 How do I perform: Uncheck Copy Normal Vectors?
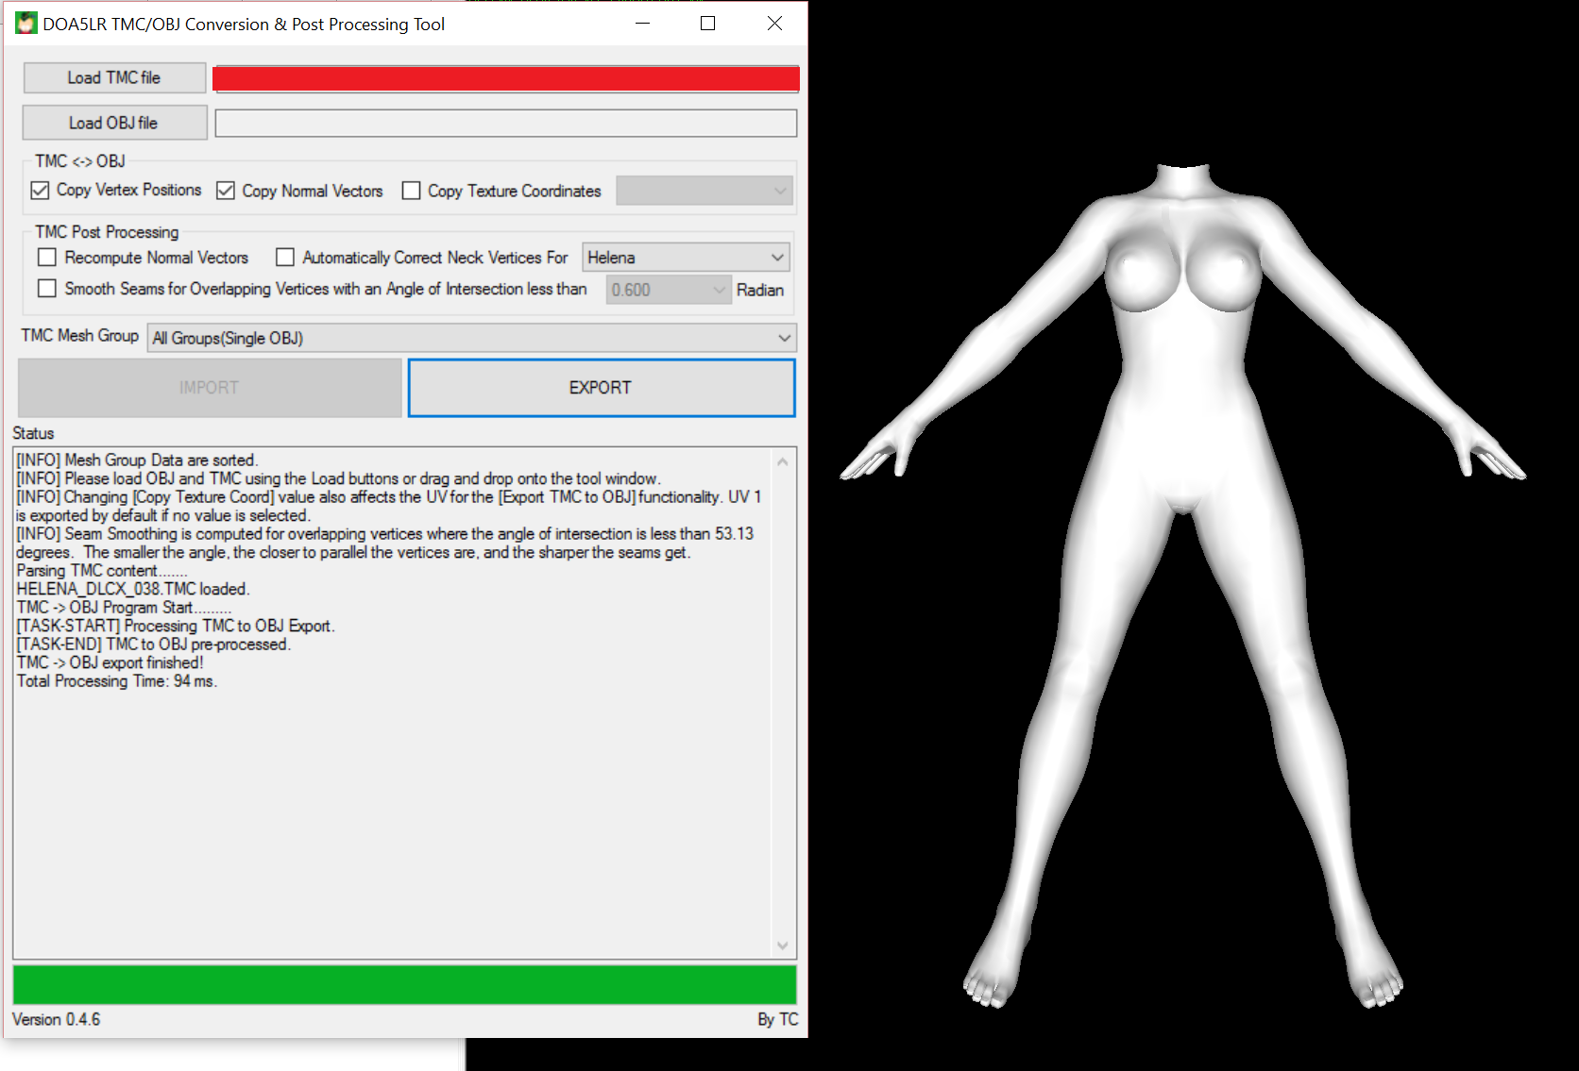[x=226, y=191]
